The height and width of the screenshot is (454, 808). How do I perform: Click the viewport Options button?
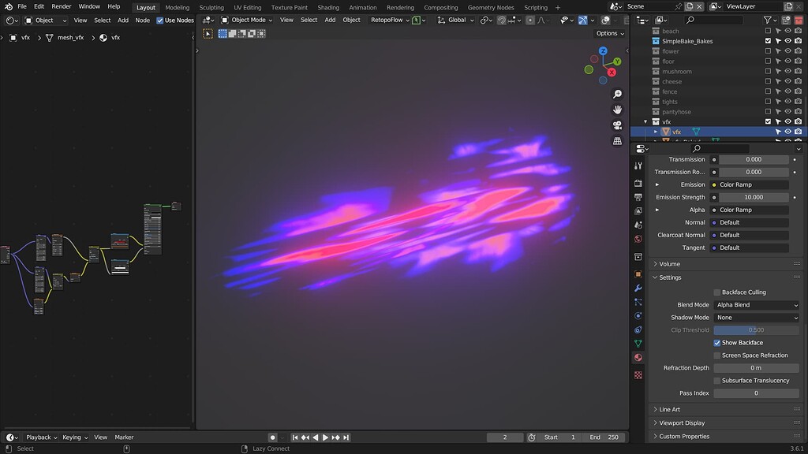608,33
